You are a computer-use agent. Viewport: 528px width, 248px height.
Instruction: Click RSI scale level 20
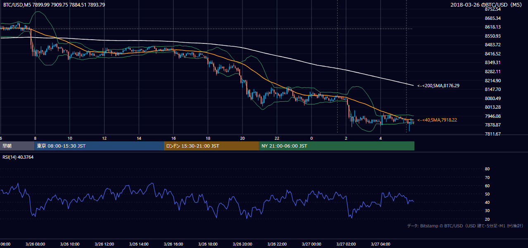click(487, 219)
